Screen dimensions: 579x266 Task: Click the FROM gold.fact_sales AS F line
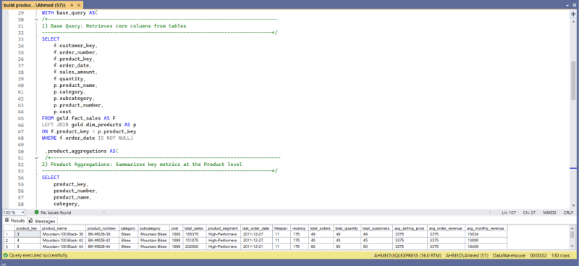pos(79,118)
